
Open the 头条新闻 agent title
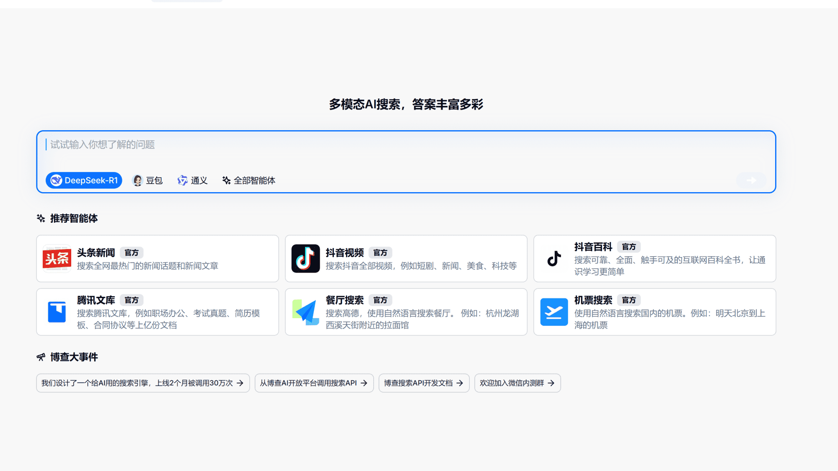tap(96, 253)
